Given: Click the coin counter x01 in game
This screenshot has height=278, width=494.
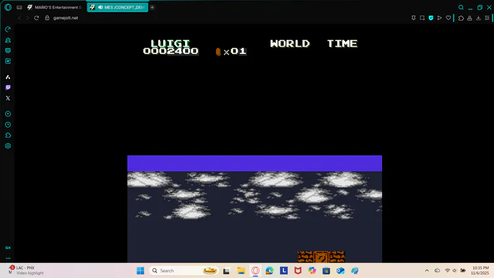Looking at the screenshot, I should tap(231, 51).
